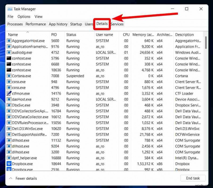This screenshot has height=188, width=213.
Task: Click the Dropbox.exe application icon
Action: pyautogui.click(x=9, y=164)
